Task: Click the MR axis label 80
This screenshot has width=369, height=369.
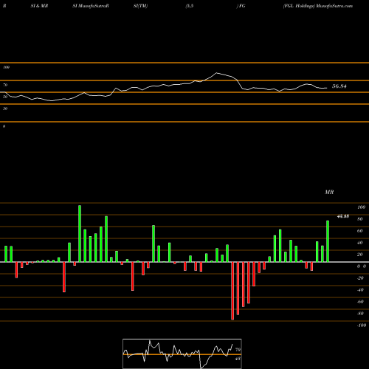Action: tap(360, 219)
